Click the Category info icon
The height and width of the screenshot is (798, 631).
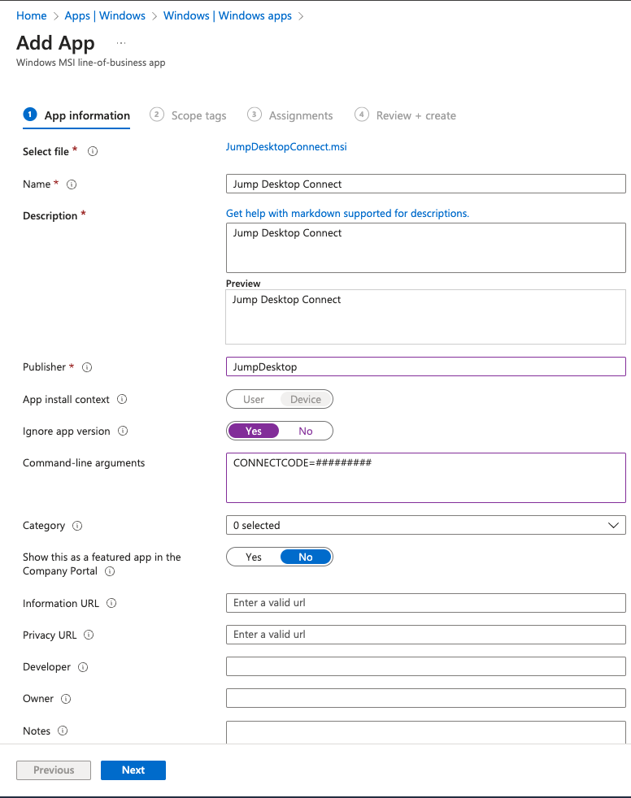[x=77, y=525]
